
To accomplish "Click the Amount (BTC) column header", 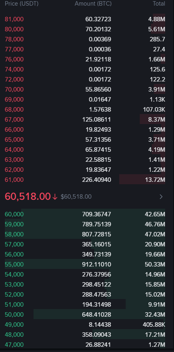I will click(x=93, y=4).
